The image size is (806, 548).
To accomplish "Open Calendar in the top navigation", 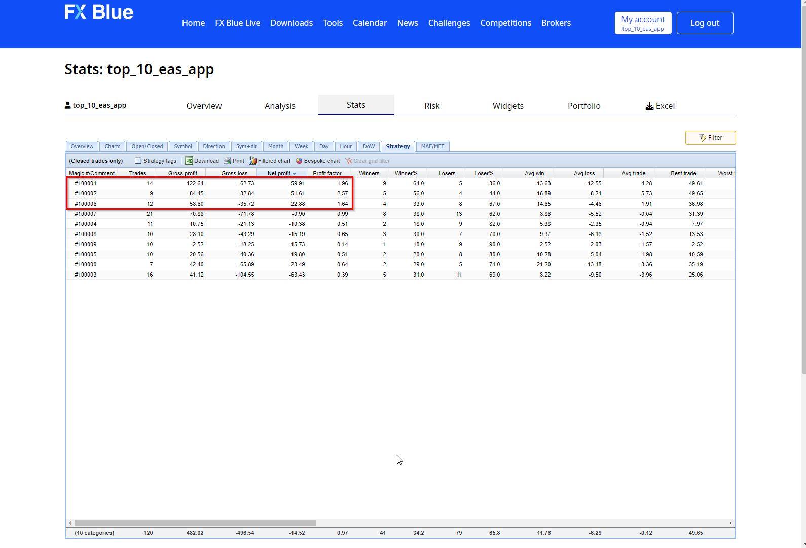I will (x=370, y=23).
